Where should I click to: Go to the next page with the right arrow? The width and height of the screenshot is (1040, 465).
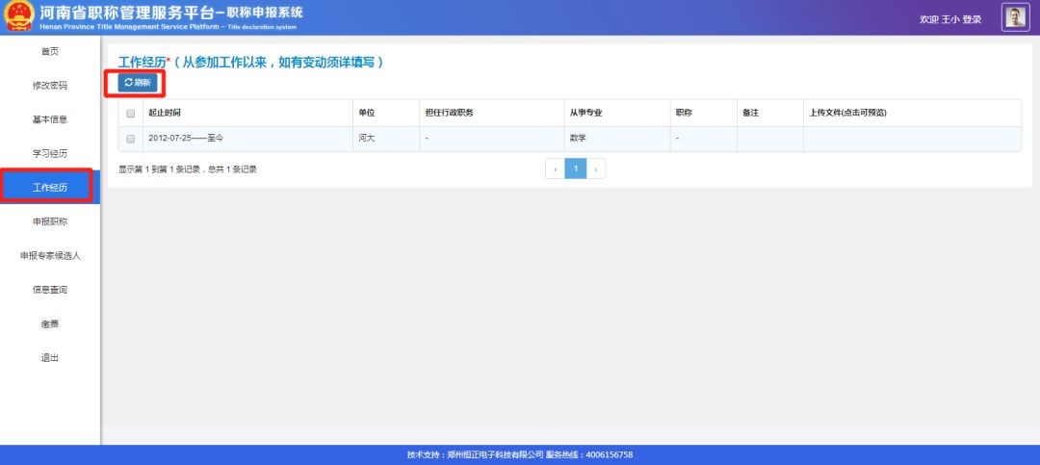[x=596, y=169]
